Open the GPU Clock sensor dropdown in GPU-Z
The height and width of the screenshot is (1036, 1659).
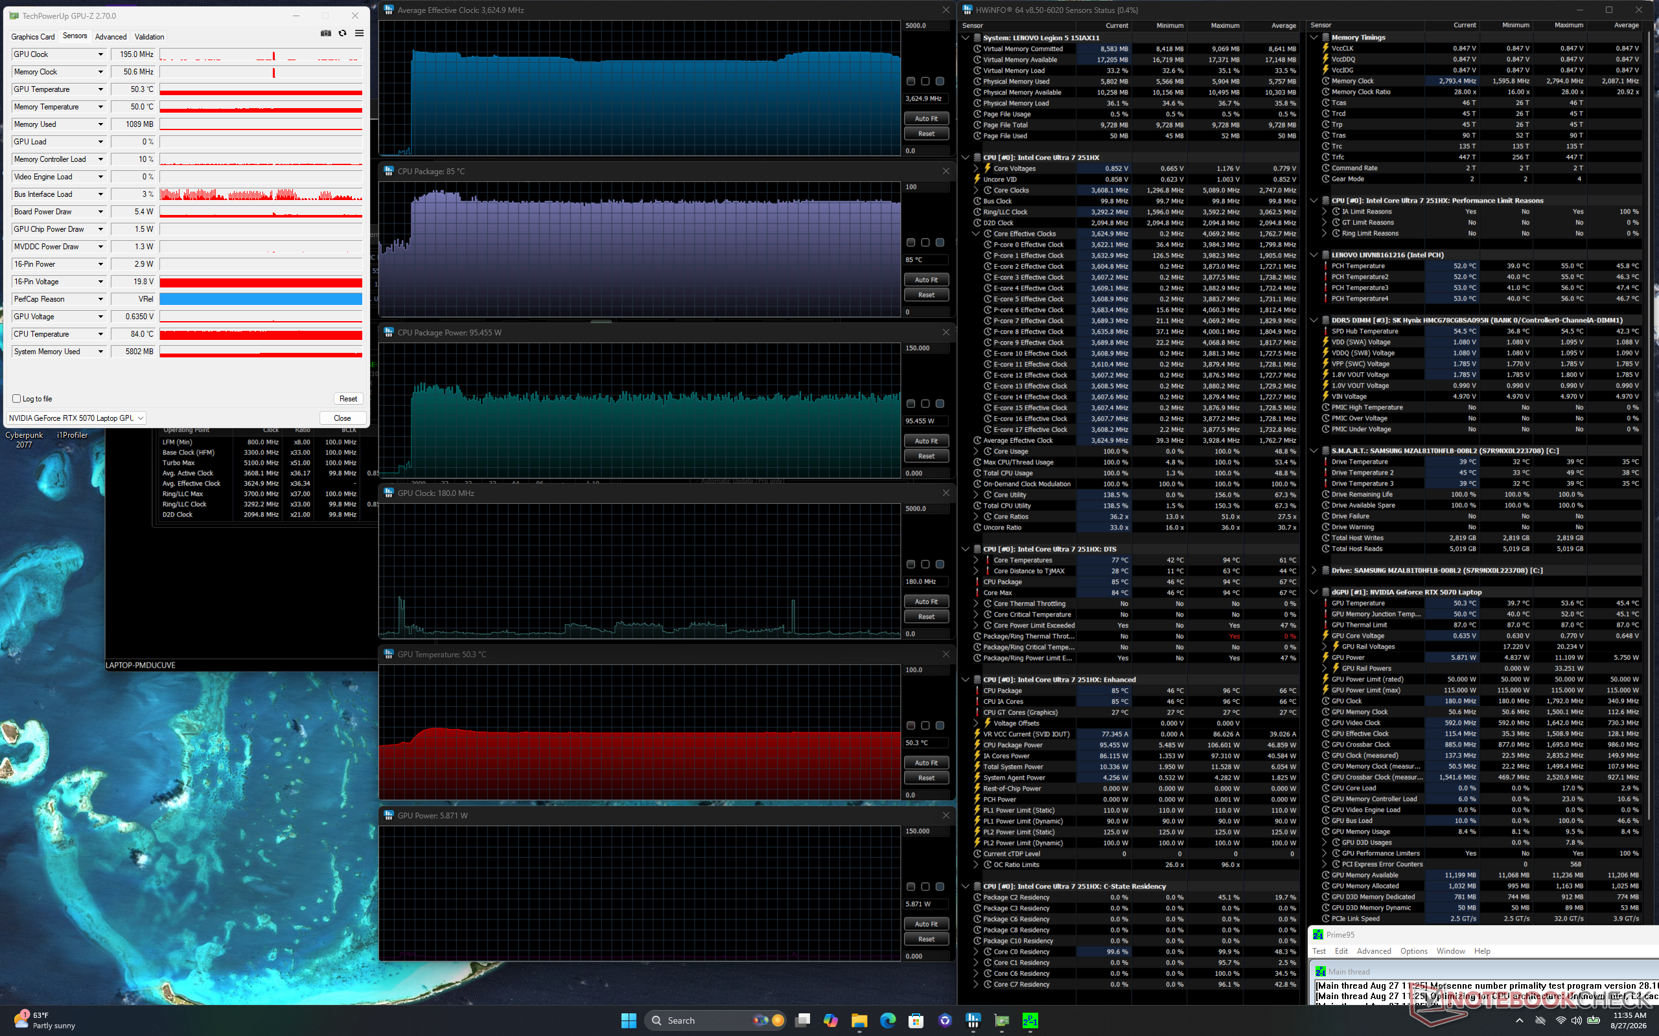100,54
